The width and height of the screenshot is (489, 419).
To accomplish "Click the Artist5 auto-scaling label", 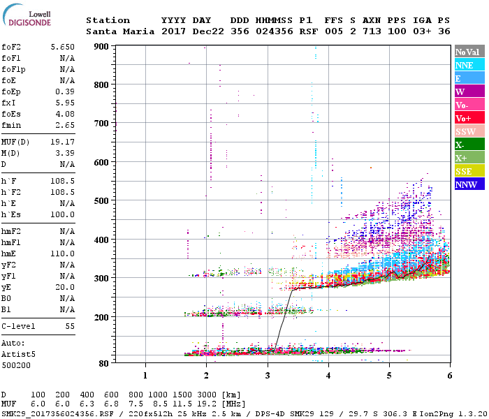I will (x=18, y=355).
